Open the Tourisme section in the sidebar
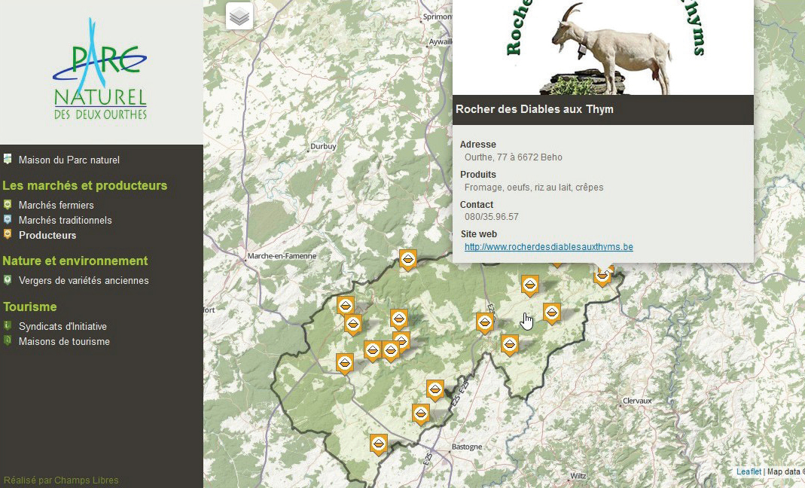Viewport: 805px width, 488px height. coord(29,307)
